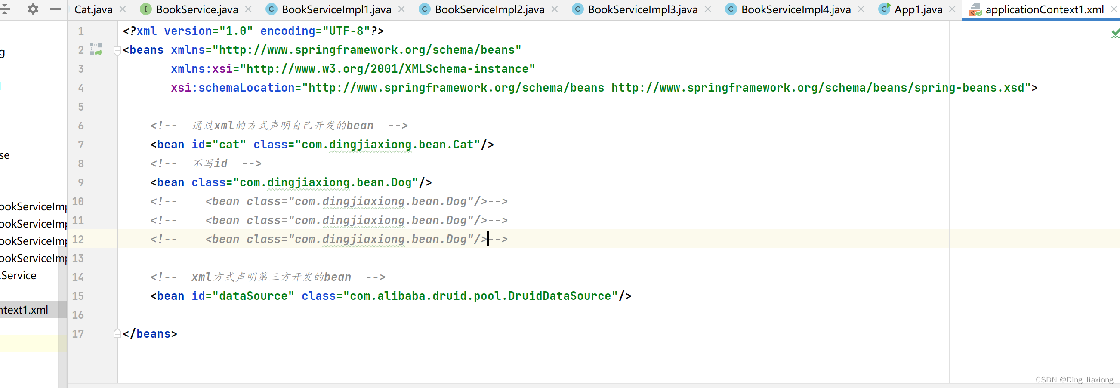Open the BookServiceImpl2.java tab
1120x388 pixels.
coord(490,9)
